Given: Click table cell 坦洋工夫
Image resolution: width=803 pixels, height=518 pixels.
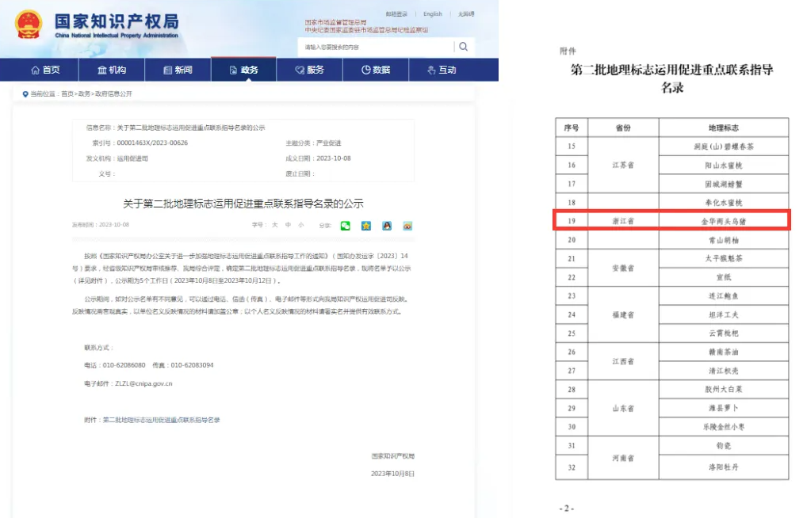Looking at the screenshot, I should 724,314.
